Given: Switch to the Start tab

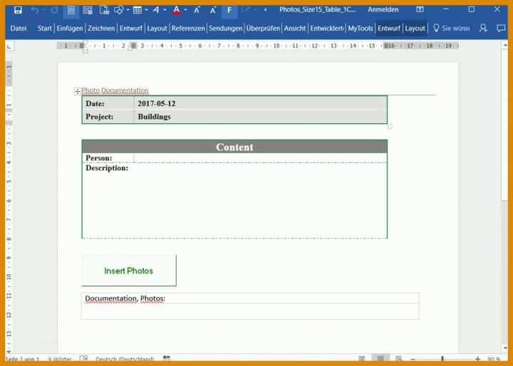Looking at the screenshot, I should [44, 28].
